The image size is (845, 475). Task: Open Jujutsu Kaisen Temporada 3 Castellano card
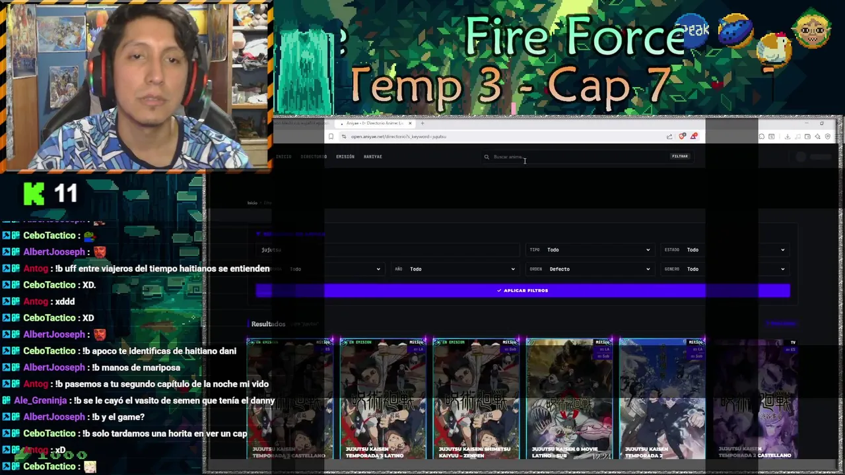pyautogui.click(x=290, y=398)
